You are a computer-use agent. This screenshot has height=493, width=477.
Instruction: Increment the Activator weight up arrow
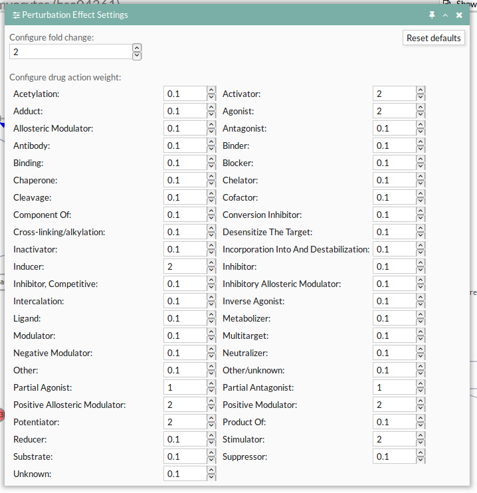point(421,90)
